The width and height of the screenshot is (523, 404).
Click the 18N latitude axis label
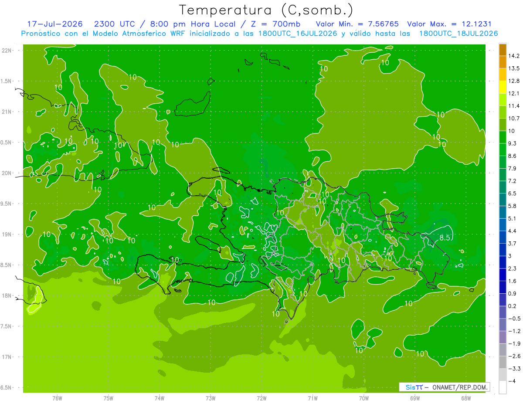(7, 295)
